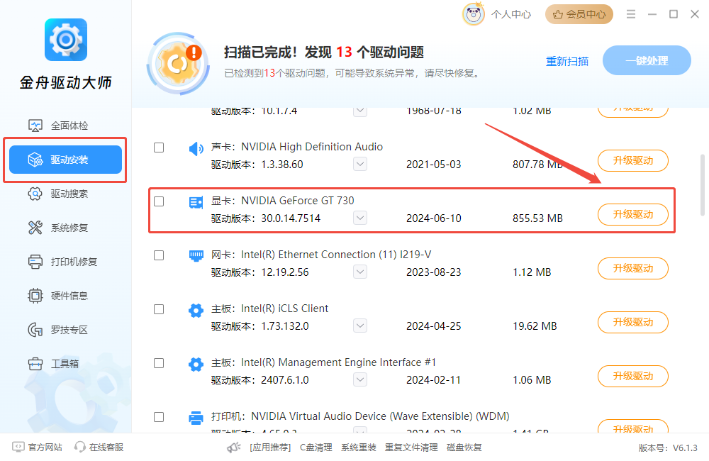
Task: Click the 主板: Intel(R) iCLS Client name
Action: (x=269, y=309)
